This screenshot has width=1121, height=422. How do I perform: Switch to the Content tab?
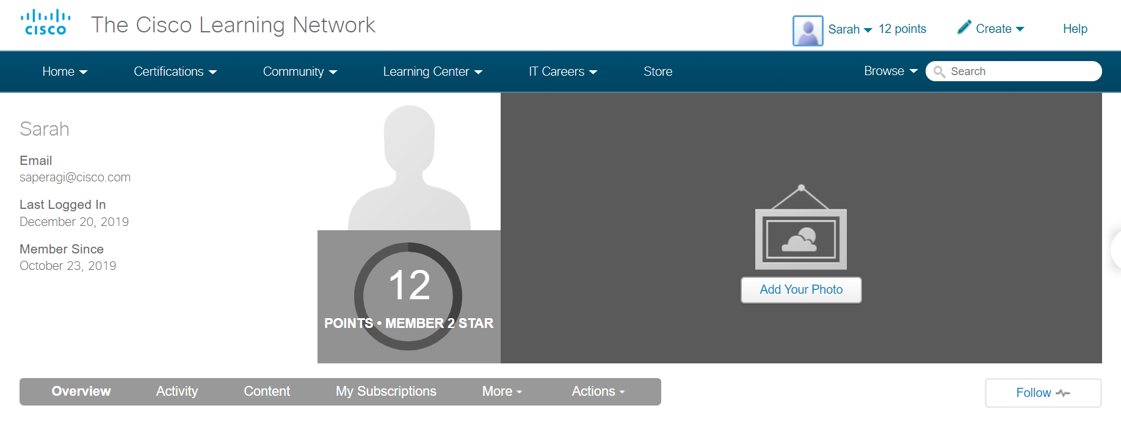pyautogui.click(x=267, y=391)
